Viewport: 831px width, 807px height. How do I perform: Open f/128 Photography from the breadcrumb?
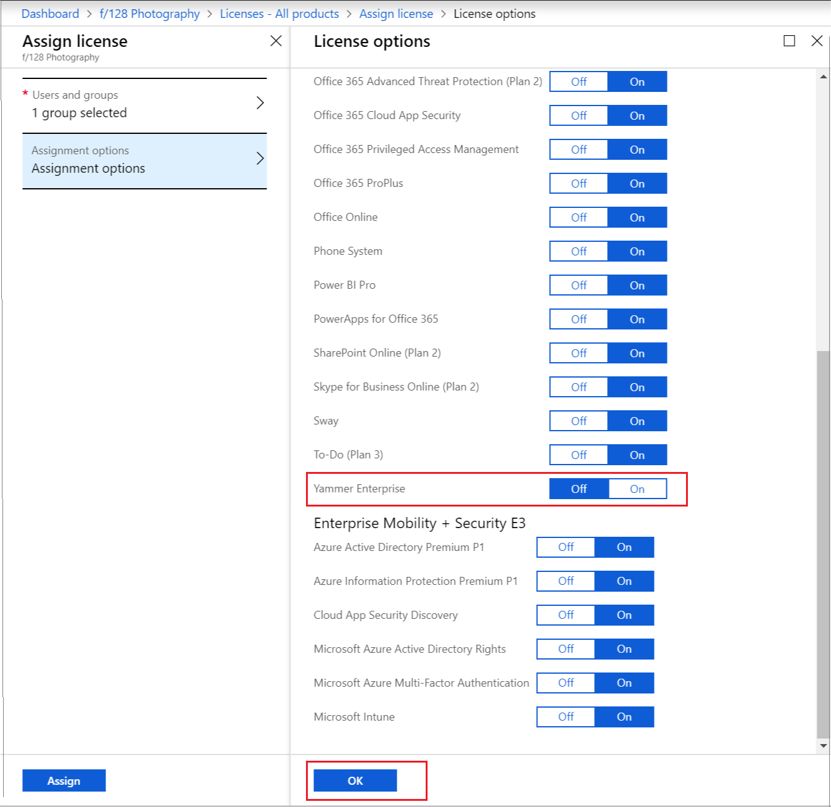[x=149, y=14]
